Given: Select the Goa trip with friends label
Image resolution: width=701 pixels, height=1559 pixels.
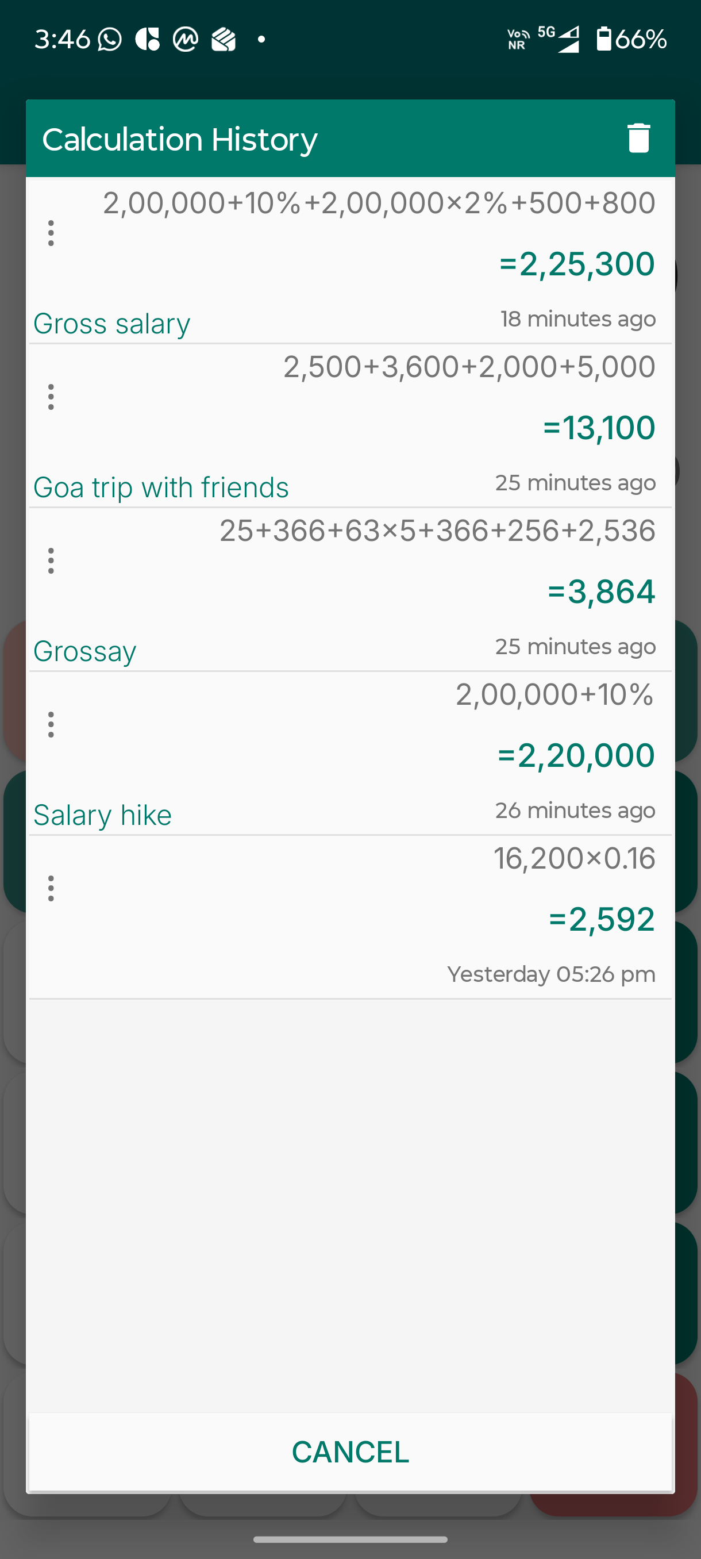Looking at the screenshot, I should pyautogui.click(x=161, y=488).
